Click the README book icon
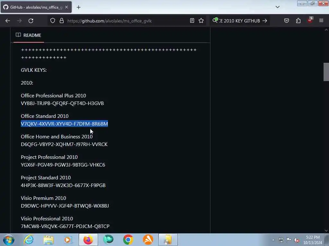Image resolution: width=329 pixels, height=246 pixels. [x=18, y=35]
